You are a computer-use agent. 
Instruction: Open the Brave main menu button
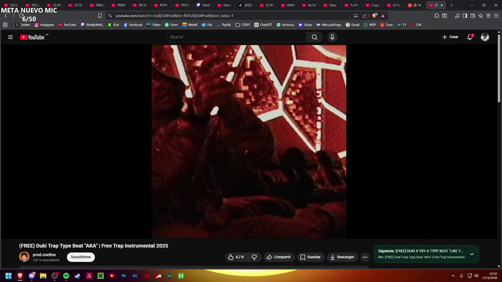pos(497,16)
